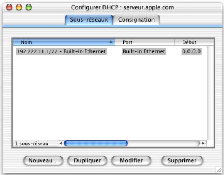Click the Port column header
224x175 pixels.
point(145,42)
